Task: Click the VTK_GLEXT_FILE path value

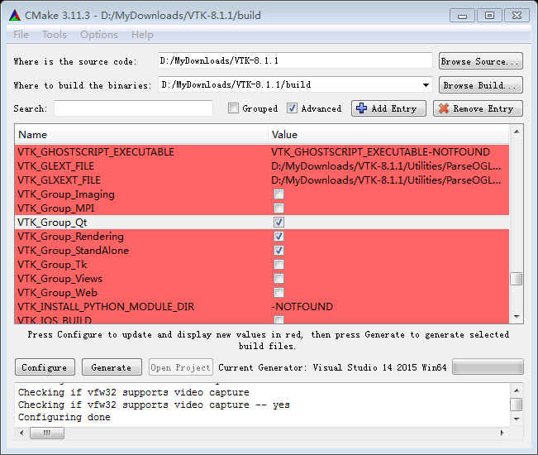Action: (386, 165)
